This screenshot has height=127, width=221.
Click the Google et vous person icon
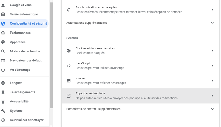[x=3, y=5]
